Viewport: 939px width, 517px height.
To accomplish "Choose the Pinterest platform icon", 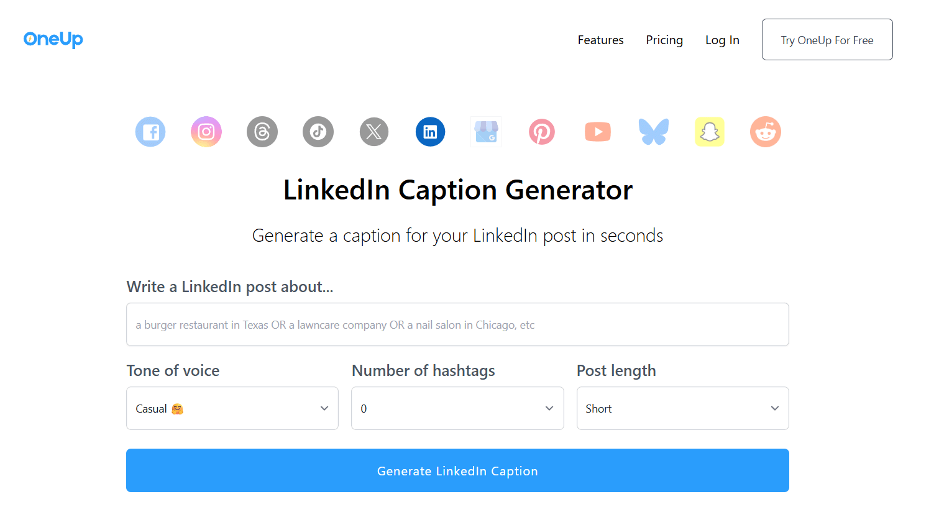I will 541,131.
